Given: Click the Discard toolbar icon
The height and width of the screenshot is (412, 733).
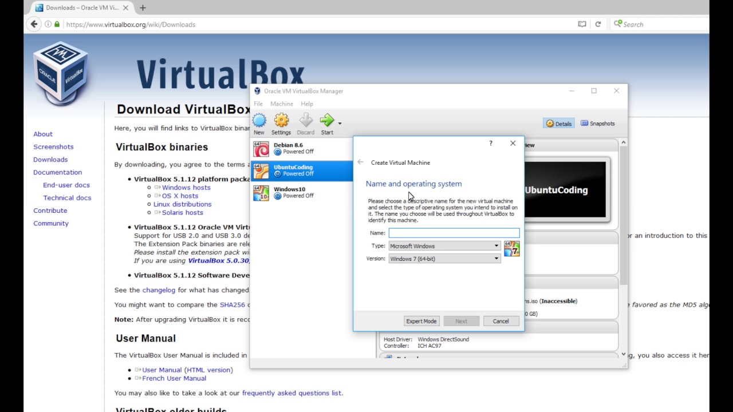Looking at the screenshot, I should 305,124.
